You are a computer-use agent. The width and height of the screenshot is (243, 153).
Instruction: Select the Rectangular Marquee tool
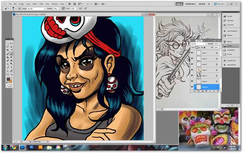(x=8, y=43)
